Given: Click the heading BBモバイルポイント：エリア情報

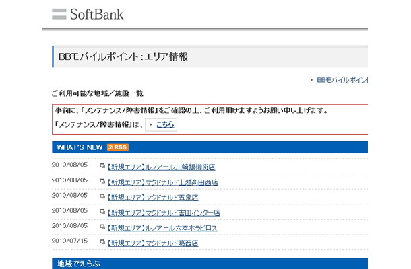Looking at the screenshot, I should click(123, 56).
